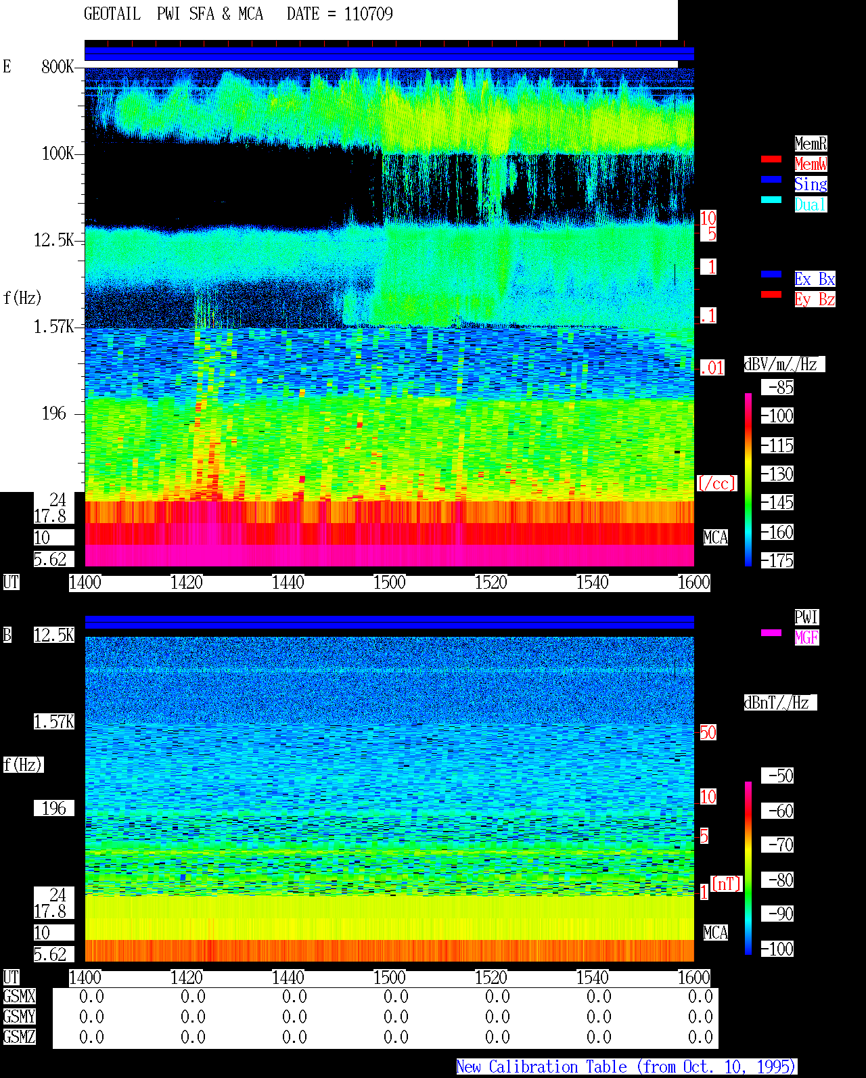Click the red MemW legend marker
The height and width of the screenshot is (1078, 866).
pos(771,159)
